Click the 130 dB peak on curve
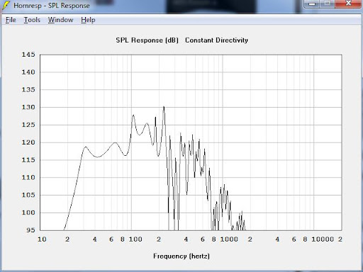The image size is (363, 272). [x=164, y=108]
